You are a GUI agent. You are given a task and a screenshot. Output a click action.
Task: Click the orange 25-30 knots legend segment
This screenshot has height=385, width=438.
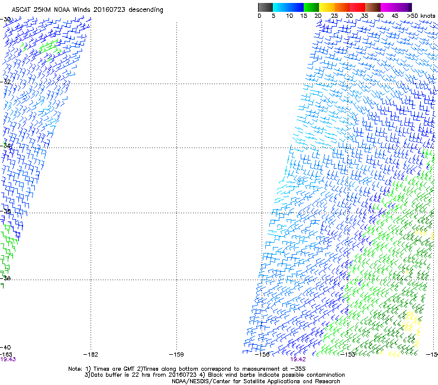tap(342, 7)
